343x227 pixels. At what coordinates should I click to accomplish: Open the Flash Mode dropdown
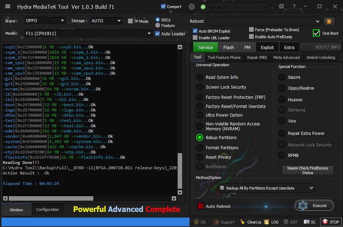click(234, 7)
